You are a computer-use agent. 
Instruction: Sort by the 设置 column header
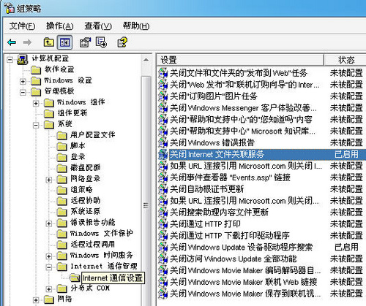click(x=240, y=60)
